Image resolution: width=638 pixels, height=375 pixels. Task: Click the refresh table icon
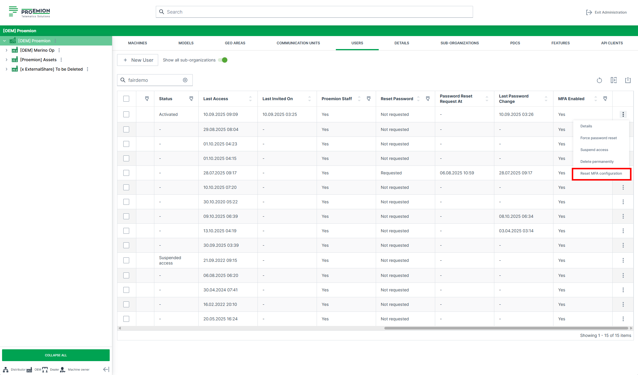[x=599, y=80]
